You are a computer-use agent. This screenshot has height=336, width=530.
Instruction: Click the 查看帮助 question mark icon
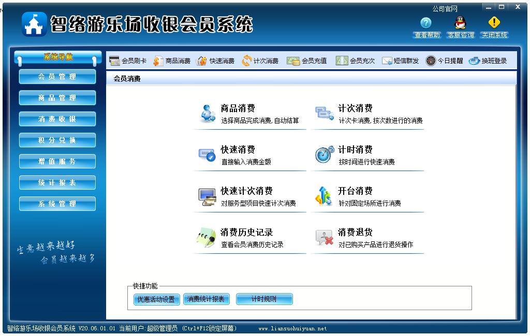coord(426,23)
